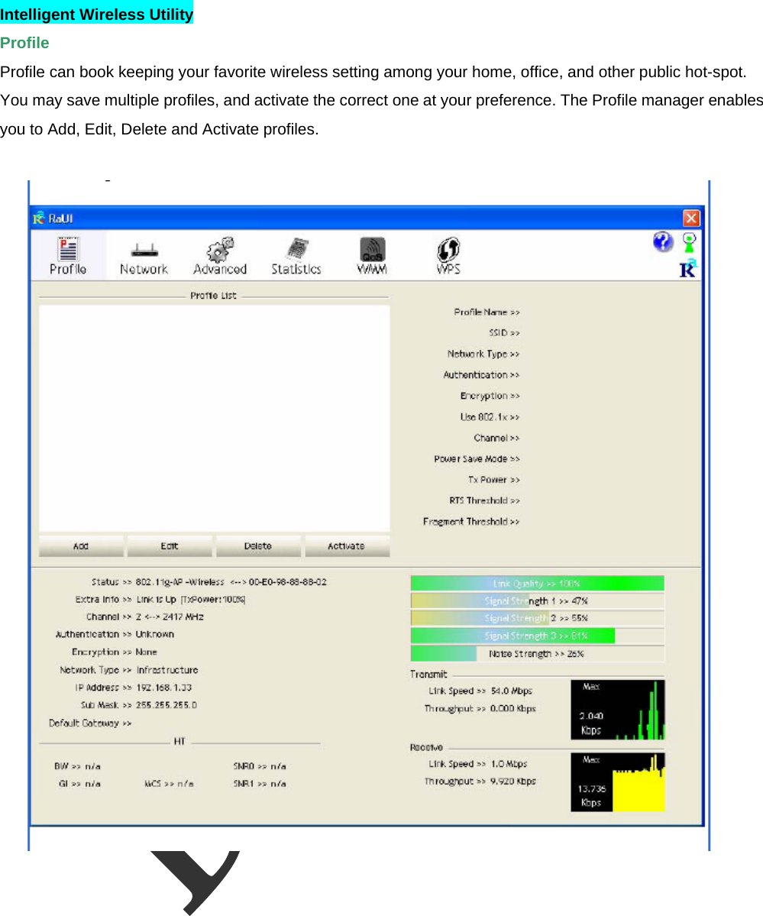Activate the chosen profile
Screen dimensions: 763x916
347,545
